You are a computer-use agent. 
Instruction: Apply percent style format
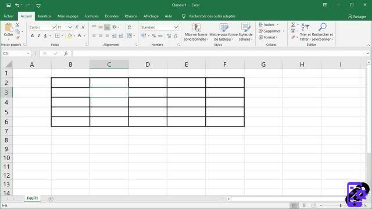pyautogui.click(x=153, y=36)
